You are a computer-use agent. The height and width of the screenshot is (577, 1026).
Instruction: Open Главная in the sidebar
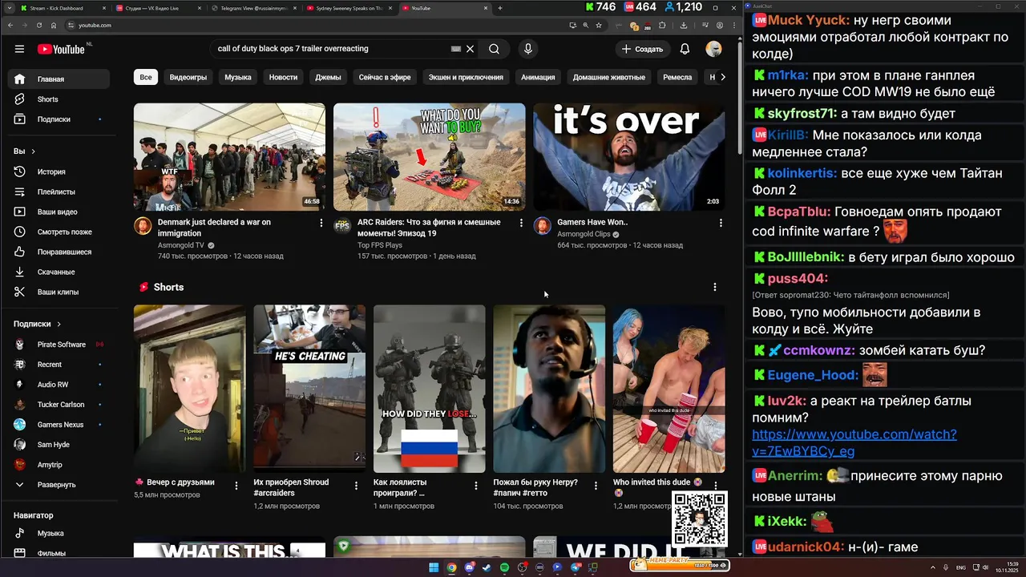coord(59,79)
